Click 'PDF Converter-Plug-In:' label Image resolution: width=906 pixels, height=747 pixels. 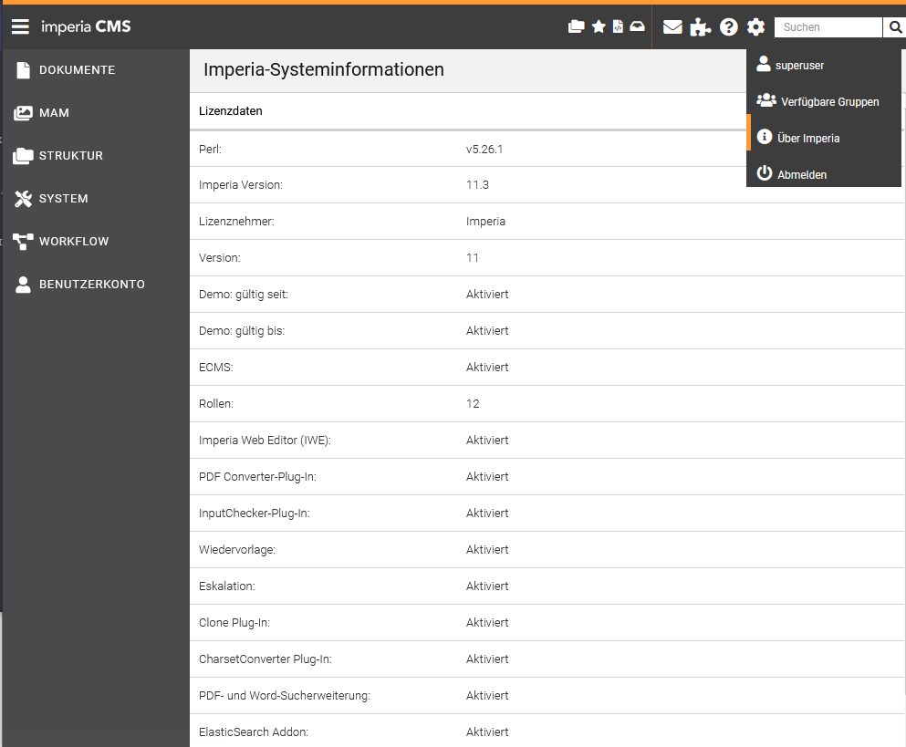257,477
